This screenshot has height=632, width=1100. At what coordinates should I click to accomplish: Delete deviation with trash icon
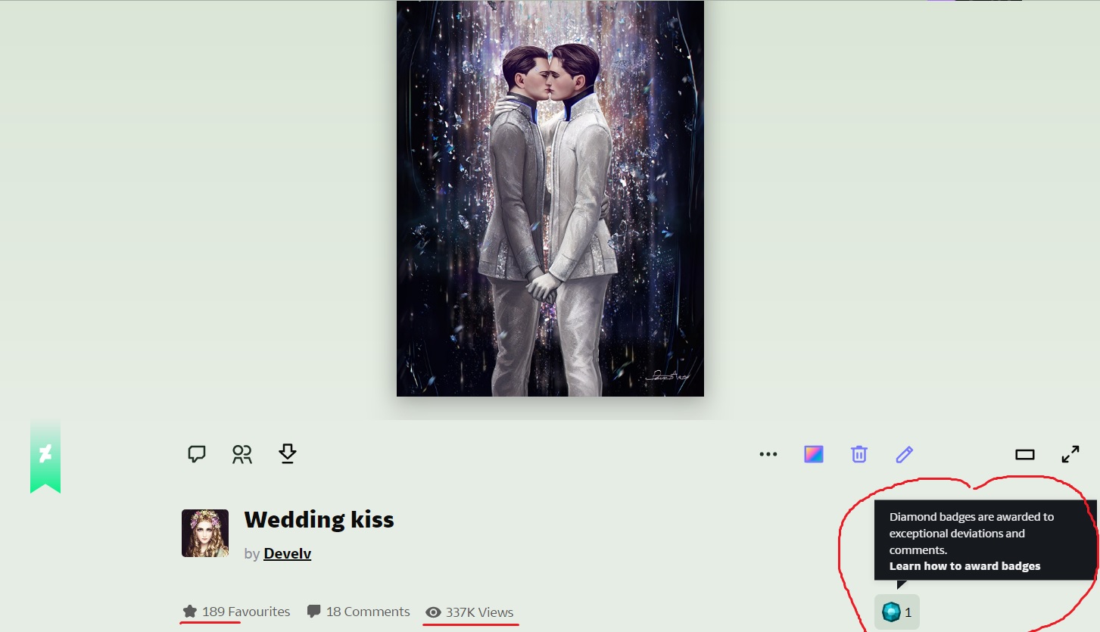pyautogui.click(x=858, y=454)
